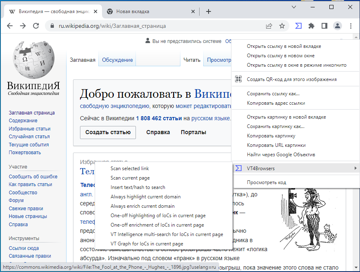Open the Справка button in welcome box
This screenshot has height=272, width=360.
point(158,132)
